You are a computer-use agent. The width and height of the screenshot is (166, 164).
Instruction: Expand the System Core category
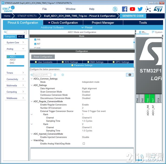tap(15, 43)
